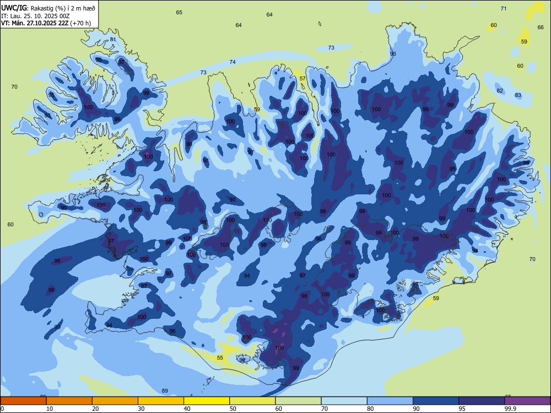Click the map value '83' off the east coast
The image size is (551, 413).
click(518, 95)
